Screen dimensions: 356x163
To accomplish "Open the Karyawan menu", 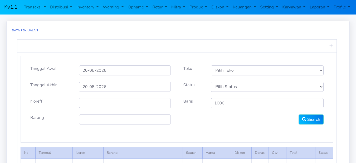I will (294, 7).
